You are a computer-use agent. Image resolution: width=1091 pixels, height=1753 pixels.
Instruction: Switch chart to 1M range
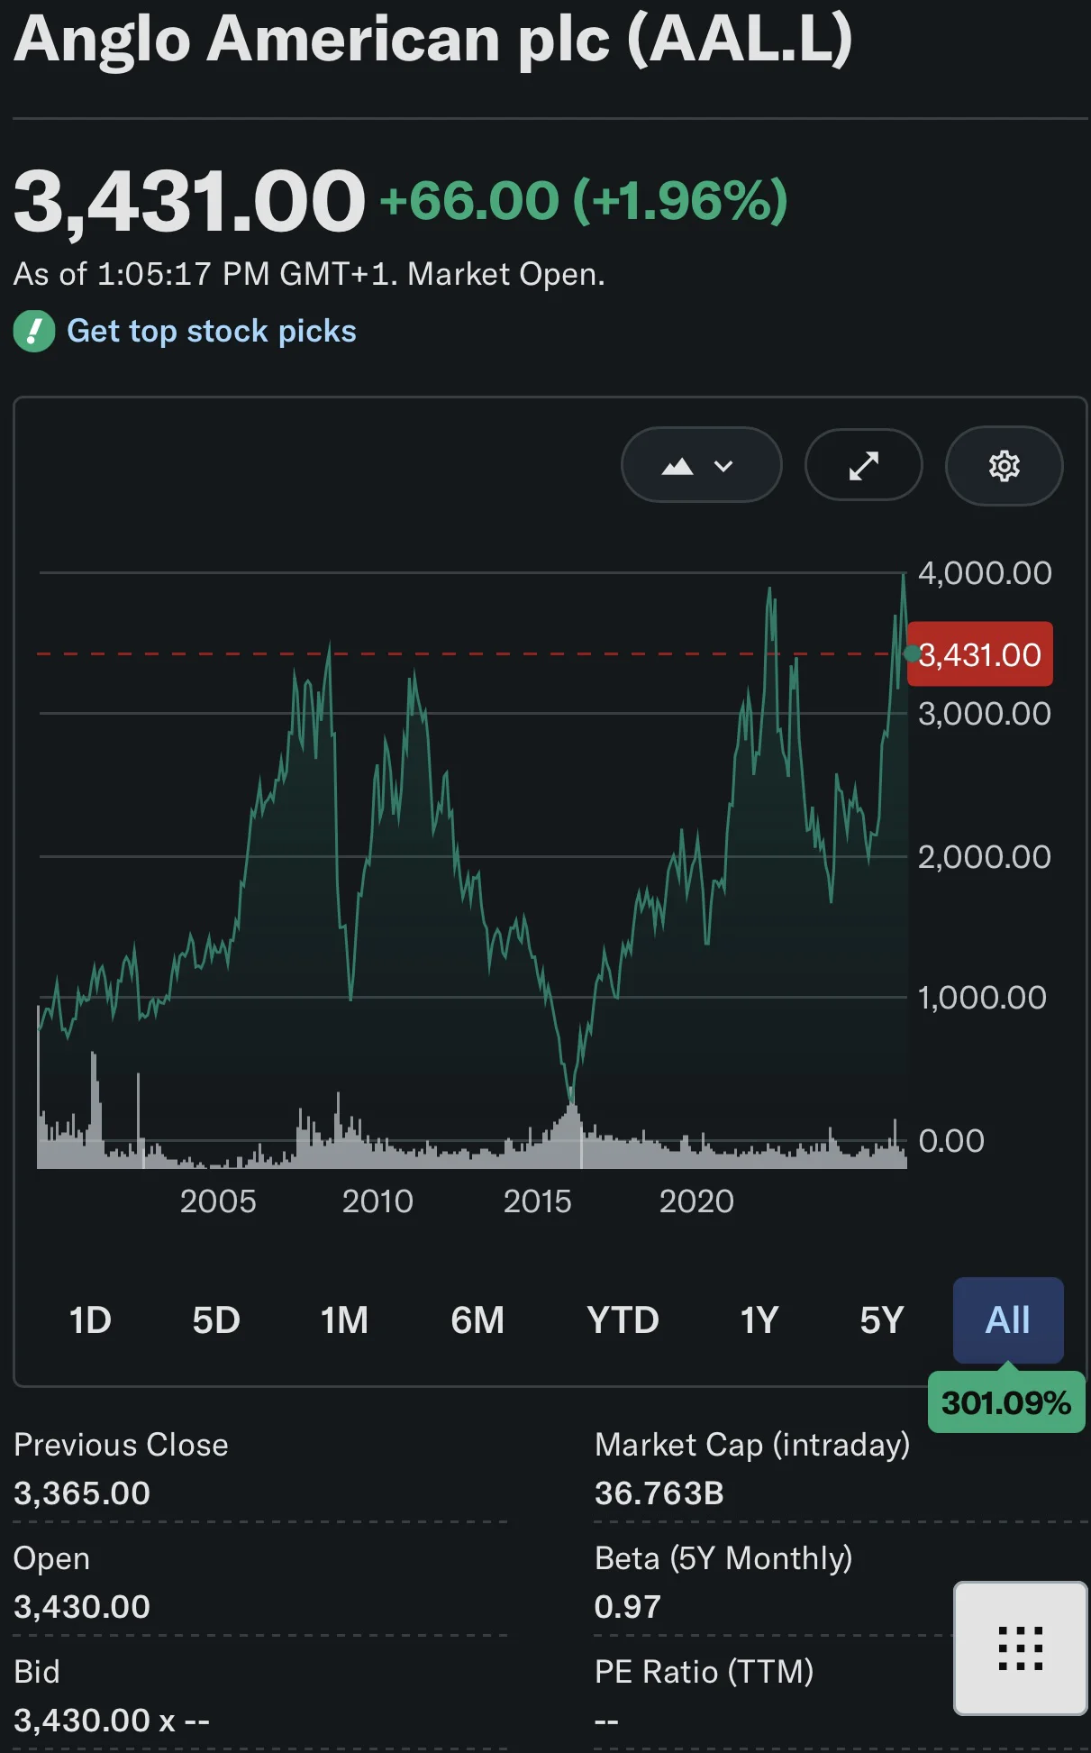[344, 1320]
